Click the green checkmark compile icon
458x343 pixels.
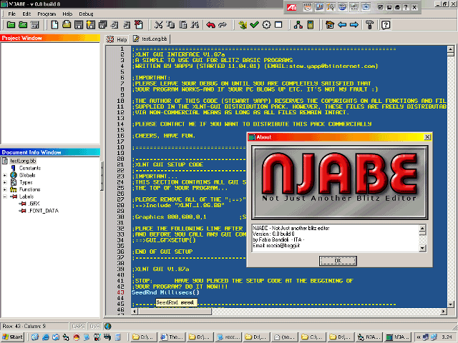(255, 25)
